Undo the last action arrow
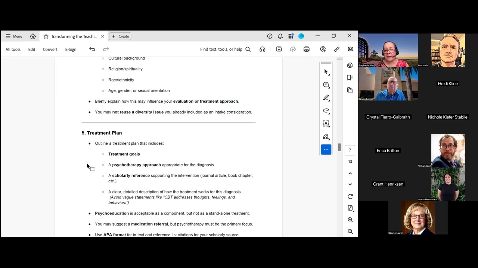478x268 pixels. 92,49
